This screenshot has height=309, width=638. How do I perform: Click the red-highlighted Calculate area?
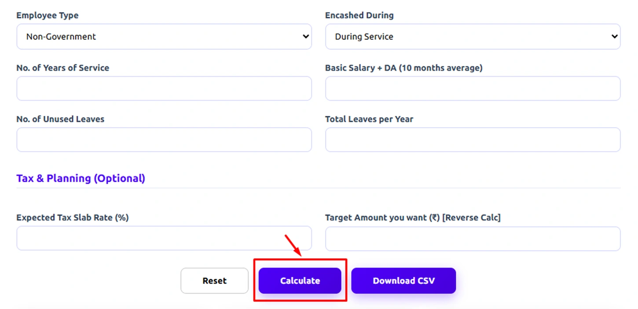tap(300, 280)
